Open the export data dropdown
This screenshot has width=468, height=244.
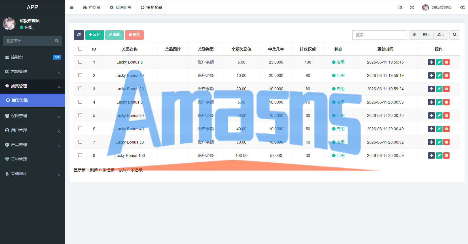click(x=441, y=35)
